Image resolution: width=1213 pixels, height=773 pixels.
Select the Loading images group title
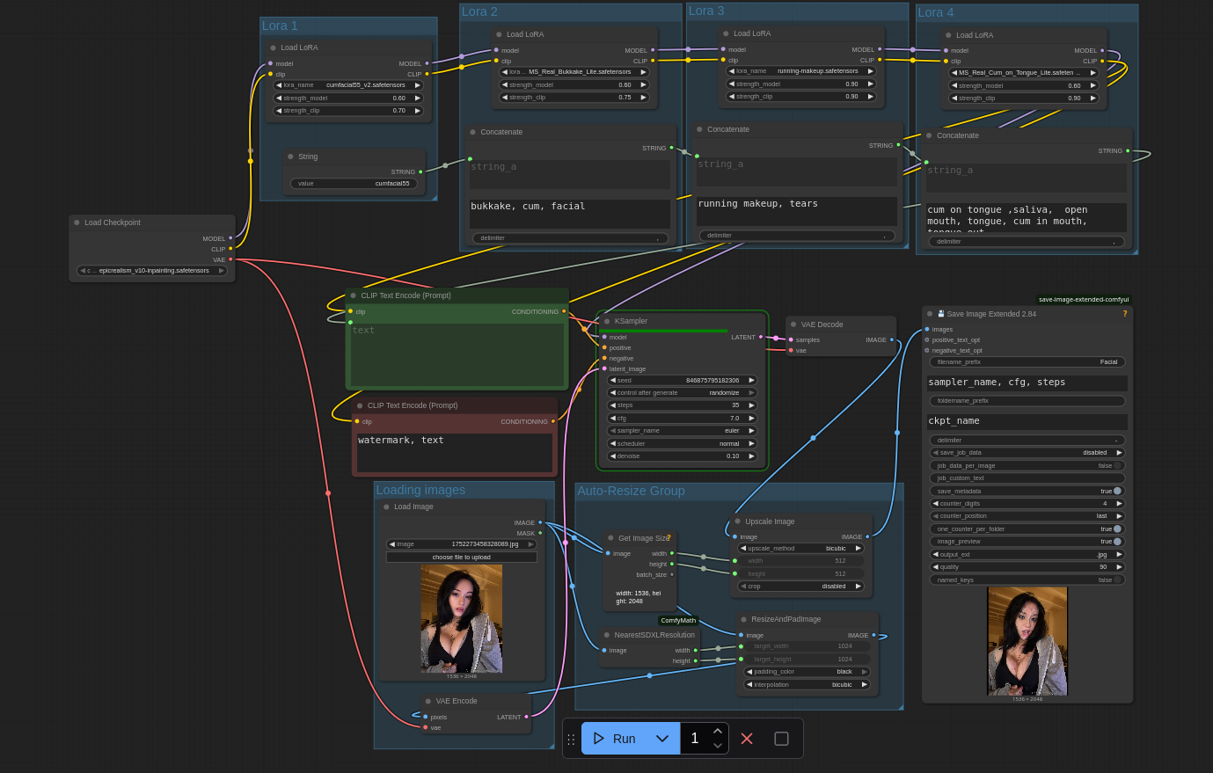tap(420, 490)
